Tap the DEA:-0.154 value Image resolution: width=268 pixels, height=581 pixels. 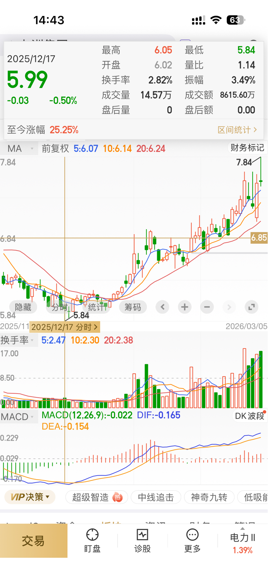click(65, 426)
